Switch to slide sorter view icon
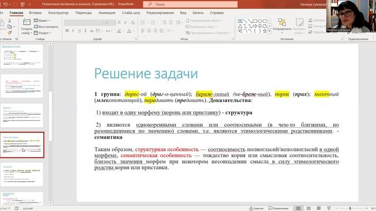 pyautogui.click(x=308, y=209)
